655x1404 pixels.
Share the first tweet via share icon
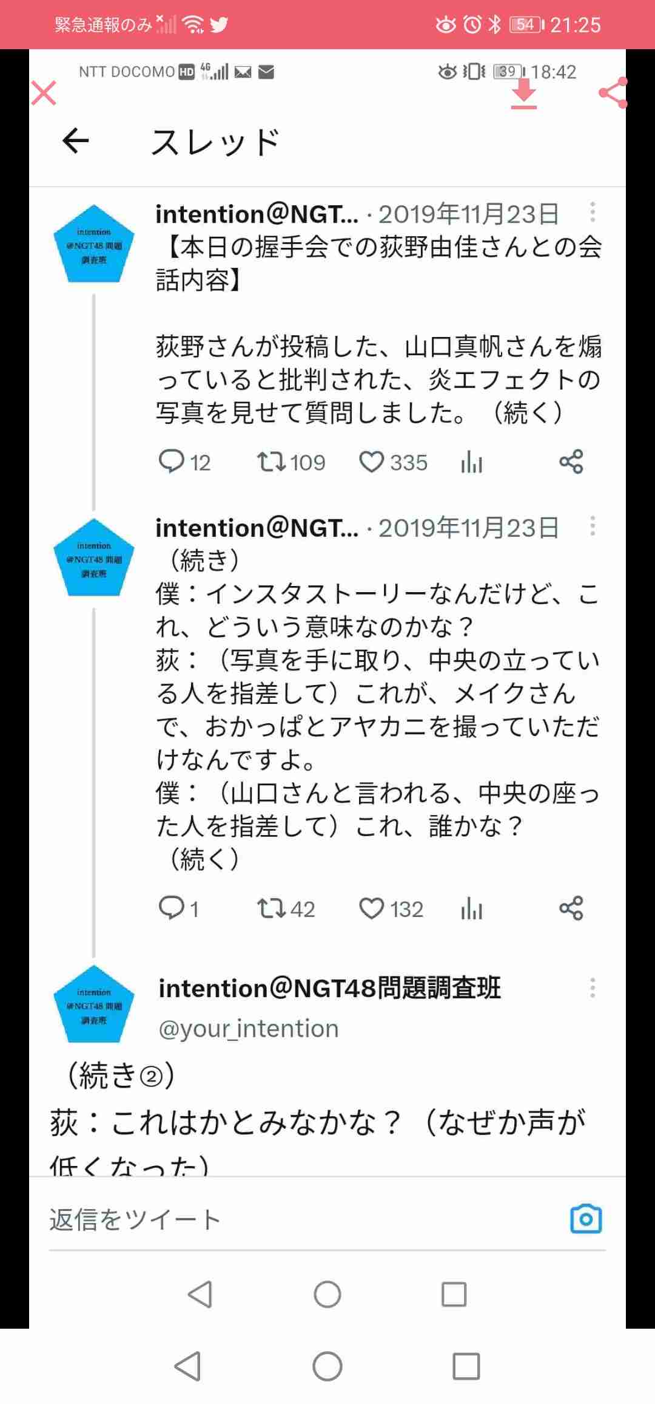[x=571, y=462]
